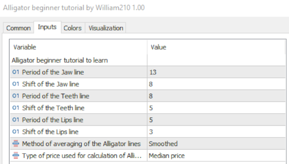This screenshot has width=289, height=164.
Task: Select 'Period of the Lips line' label
Action: click(x=52, y=120)
